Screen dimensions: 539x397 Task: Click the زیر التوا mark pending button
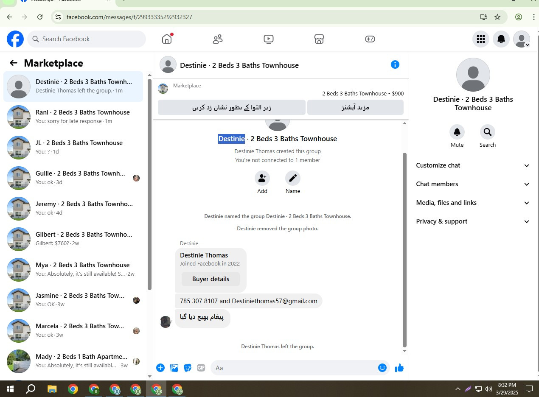[232, 107]
